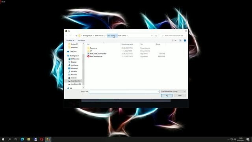Show hidden system tray icons

228,139
